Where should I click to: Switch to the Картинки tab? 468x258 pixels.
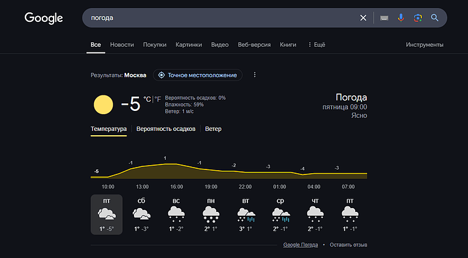coord(188,45)
